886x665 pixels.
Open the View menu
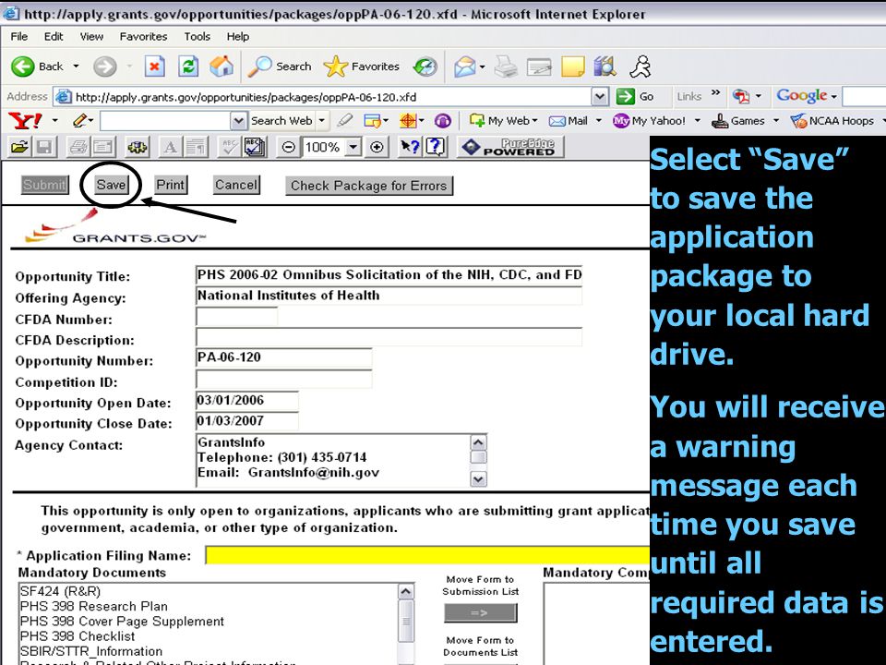[91, 36]
